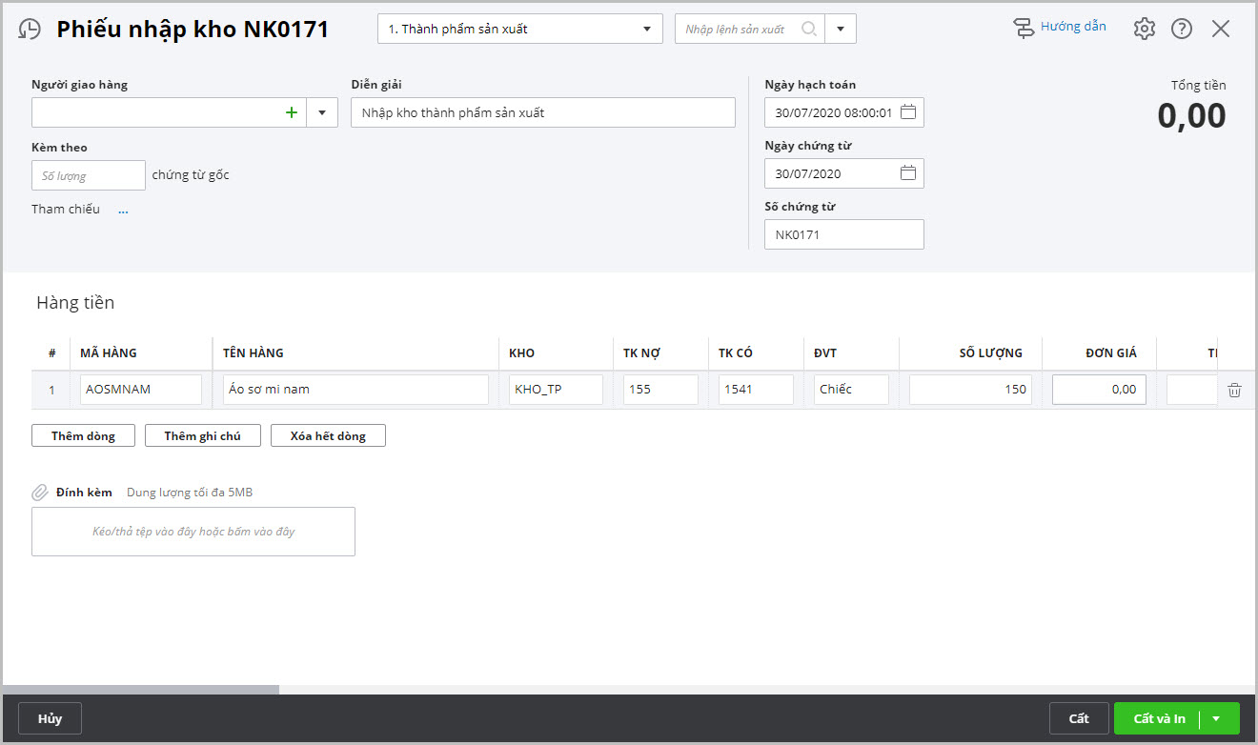Viewport: 1258px width, 745px height.
Task: Click the help question mark icon
Action: point(1182,29)
